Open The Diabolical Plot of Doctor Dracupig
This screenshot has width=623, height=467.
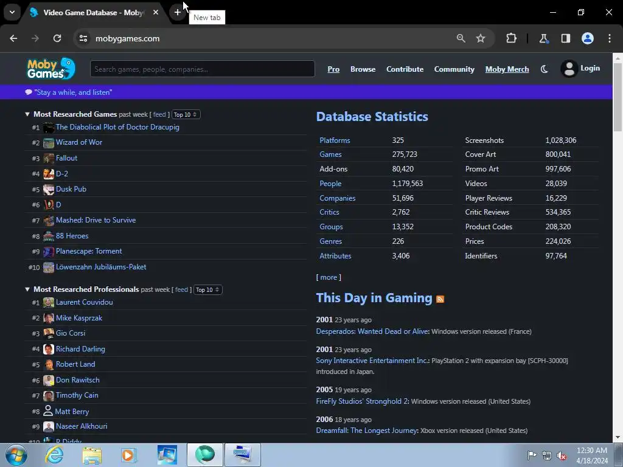[117, 127]
